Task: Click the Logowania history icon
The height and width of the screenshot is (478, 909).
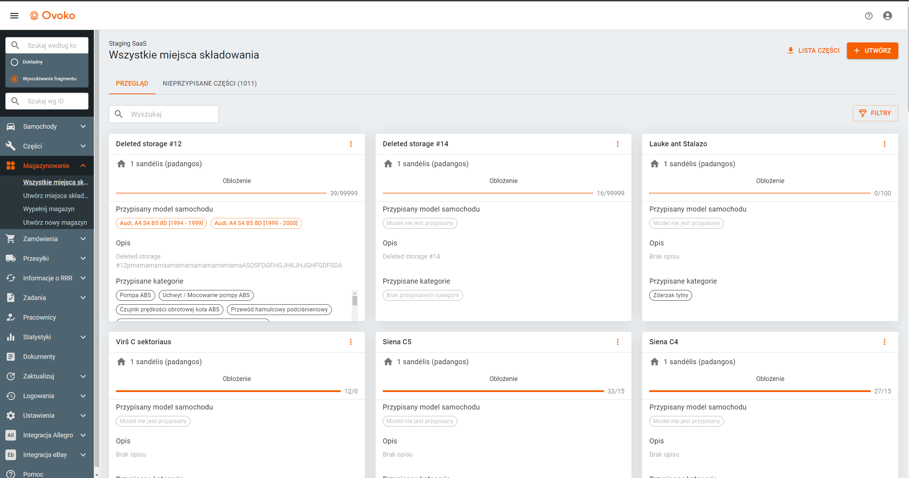Action: click(11, 396)
